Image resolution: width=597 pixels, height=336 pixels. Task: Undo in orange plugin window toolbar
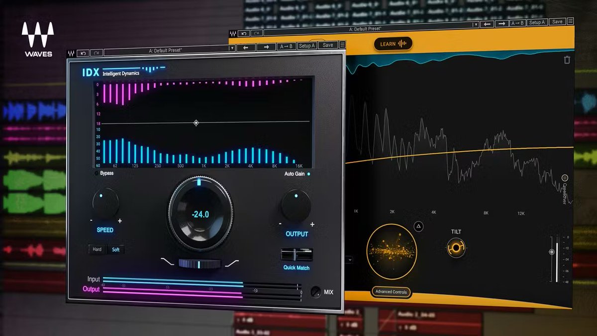click(x=244, y=33)
